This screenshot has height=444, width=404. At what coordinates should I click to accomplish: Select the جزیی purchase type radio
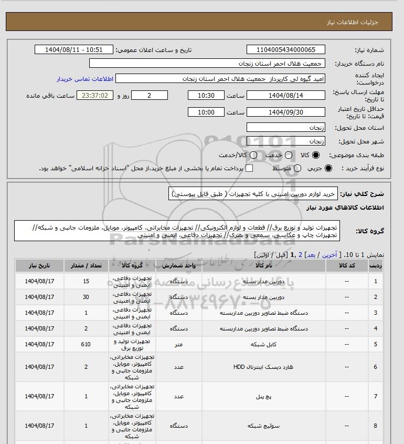[x=328, y=168]
